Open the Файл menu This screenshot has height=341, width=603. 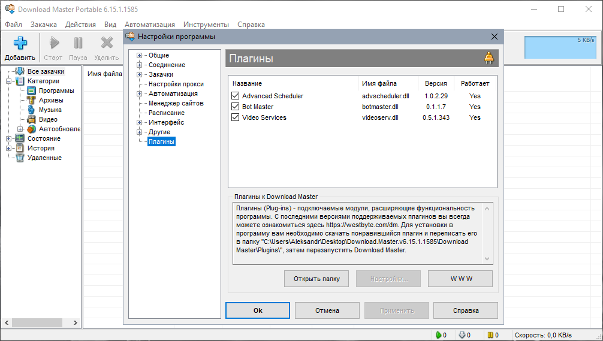click(13, 24)
